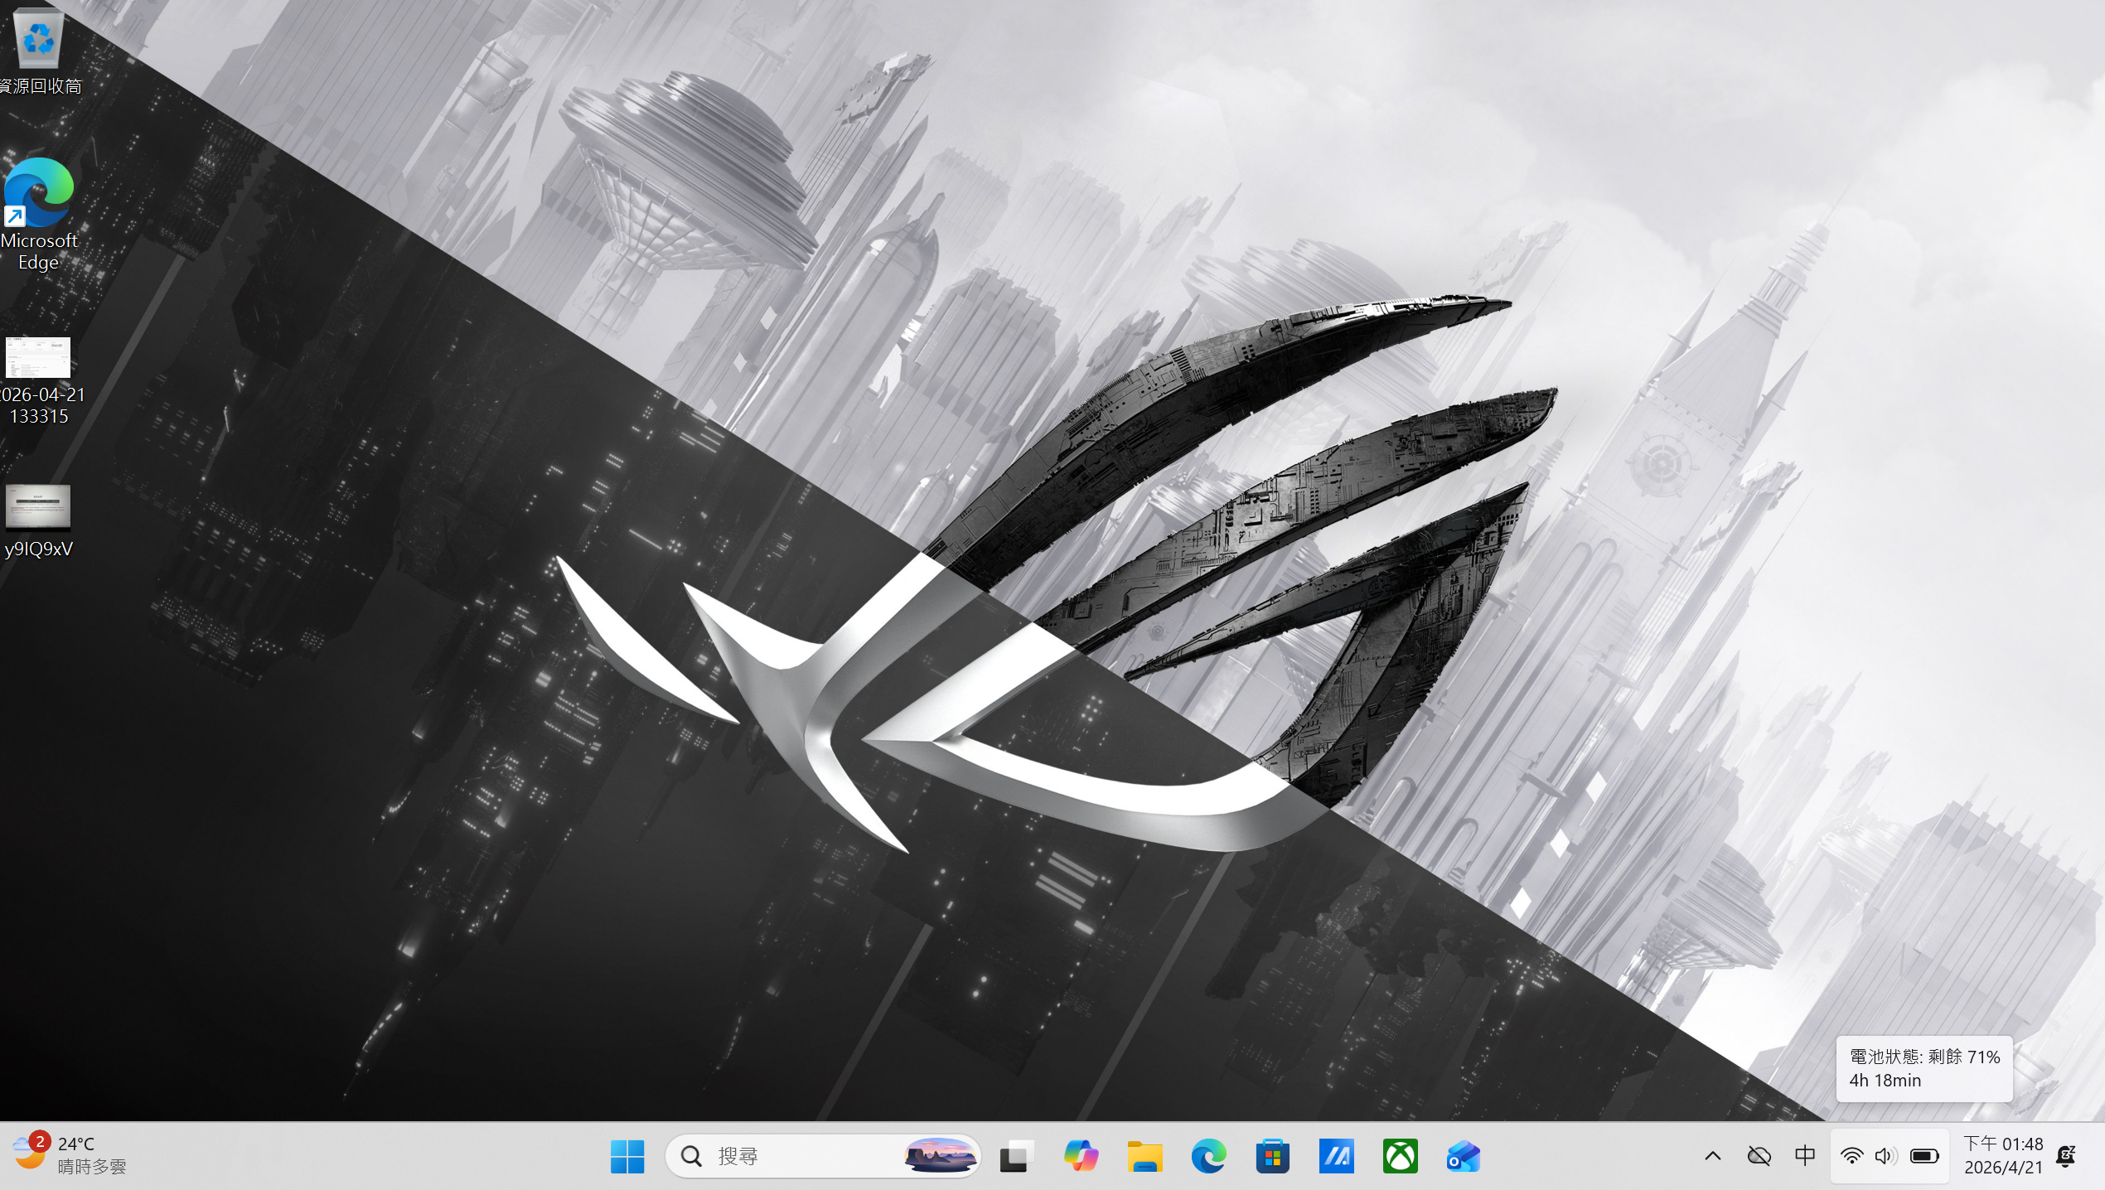Image resolution: width=2105 pixels, height=1190 pixels.
Task: Toggle Chinese input mode indicator
Action: [1804, 1156]
